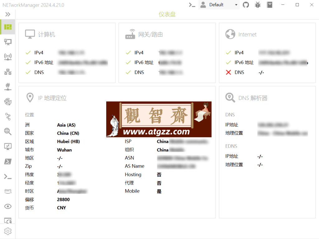The height and width of the screenshot is (239, 319).
Task: Click the EDNS section label
Action: tap(231, 146)
